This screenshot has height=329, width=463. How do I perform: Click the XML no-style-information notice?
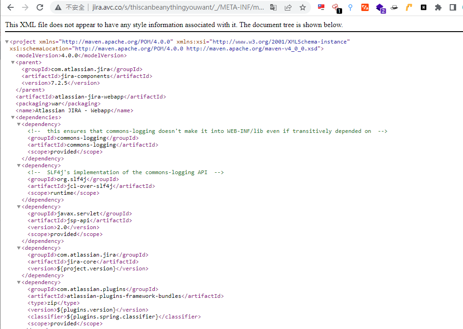pyautogui.click(x=174, y=25)
